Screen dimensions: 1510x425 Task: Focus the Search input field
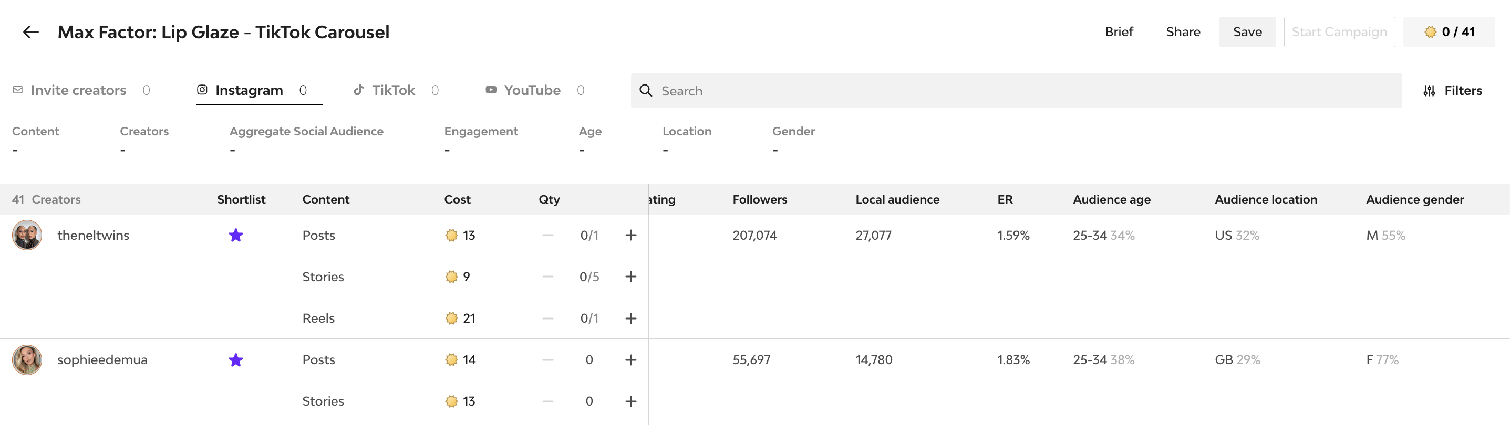click(1016, 90)
